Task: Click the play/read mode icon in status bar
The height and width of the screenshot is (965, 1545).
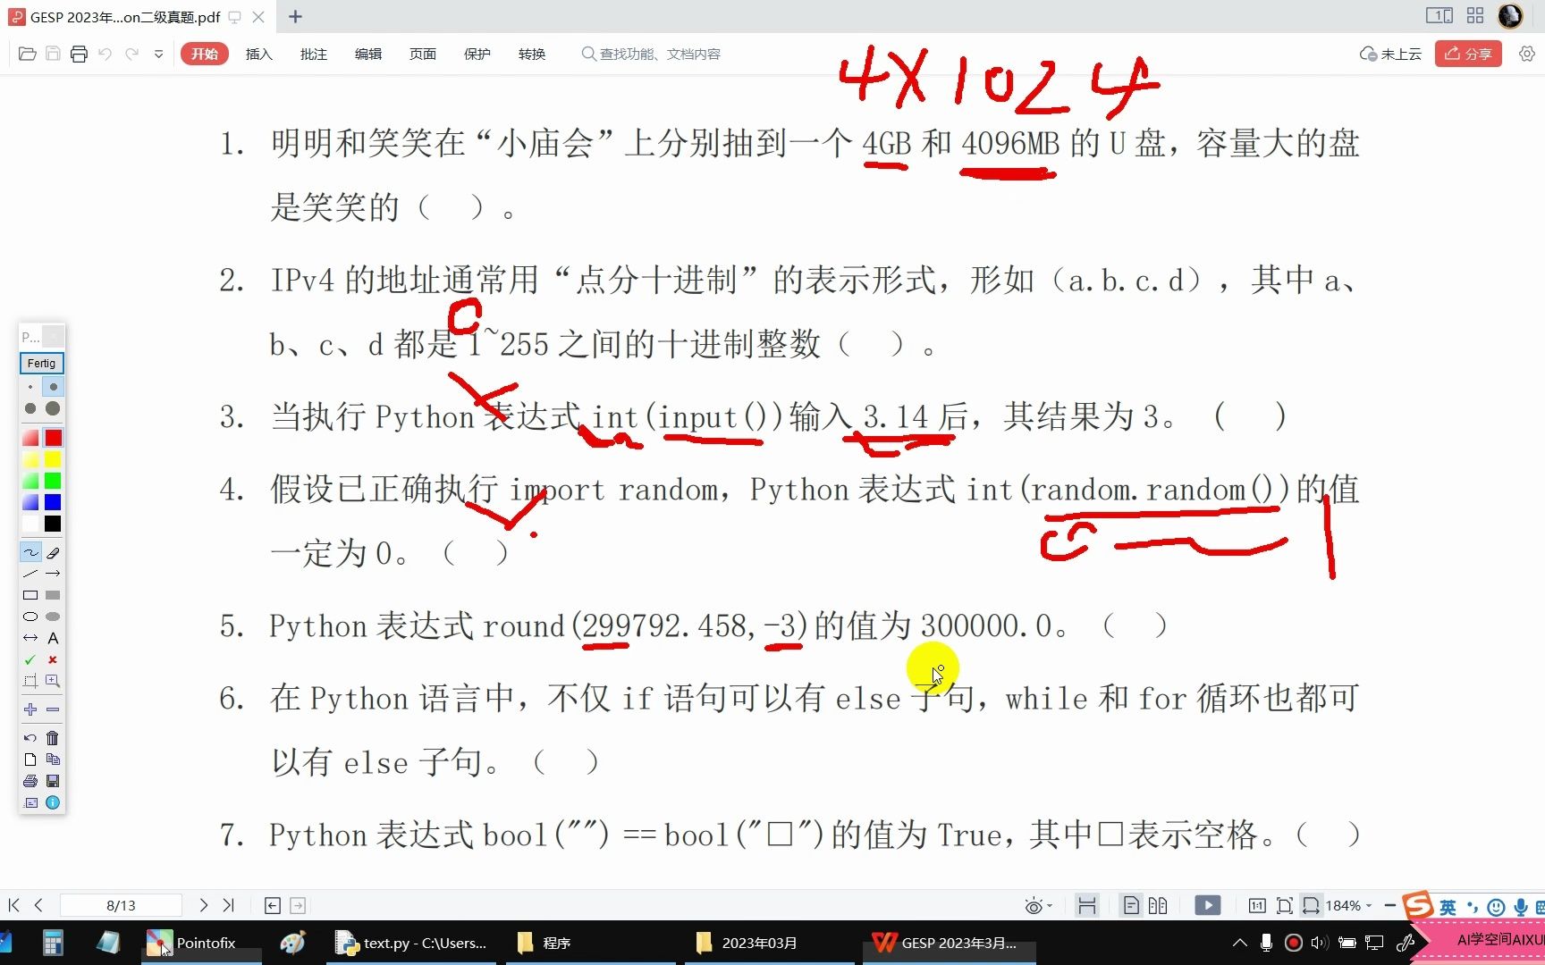Action: coord(1207,904)
